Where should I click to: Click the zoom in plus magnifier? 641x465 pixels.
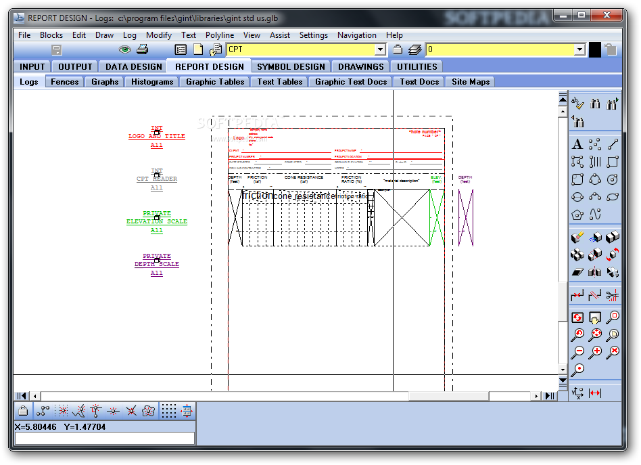(595, 352)
